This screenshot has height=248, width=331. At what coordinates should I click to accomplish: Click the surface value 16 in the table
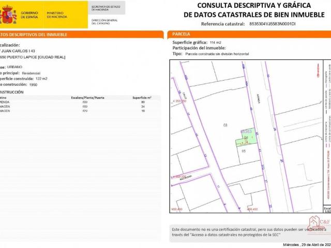[143, 111]
